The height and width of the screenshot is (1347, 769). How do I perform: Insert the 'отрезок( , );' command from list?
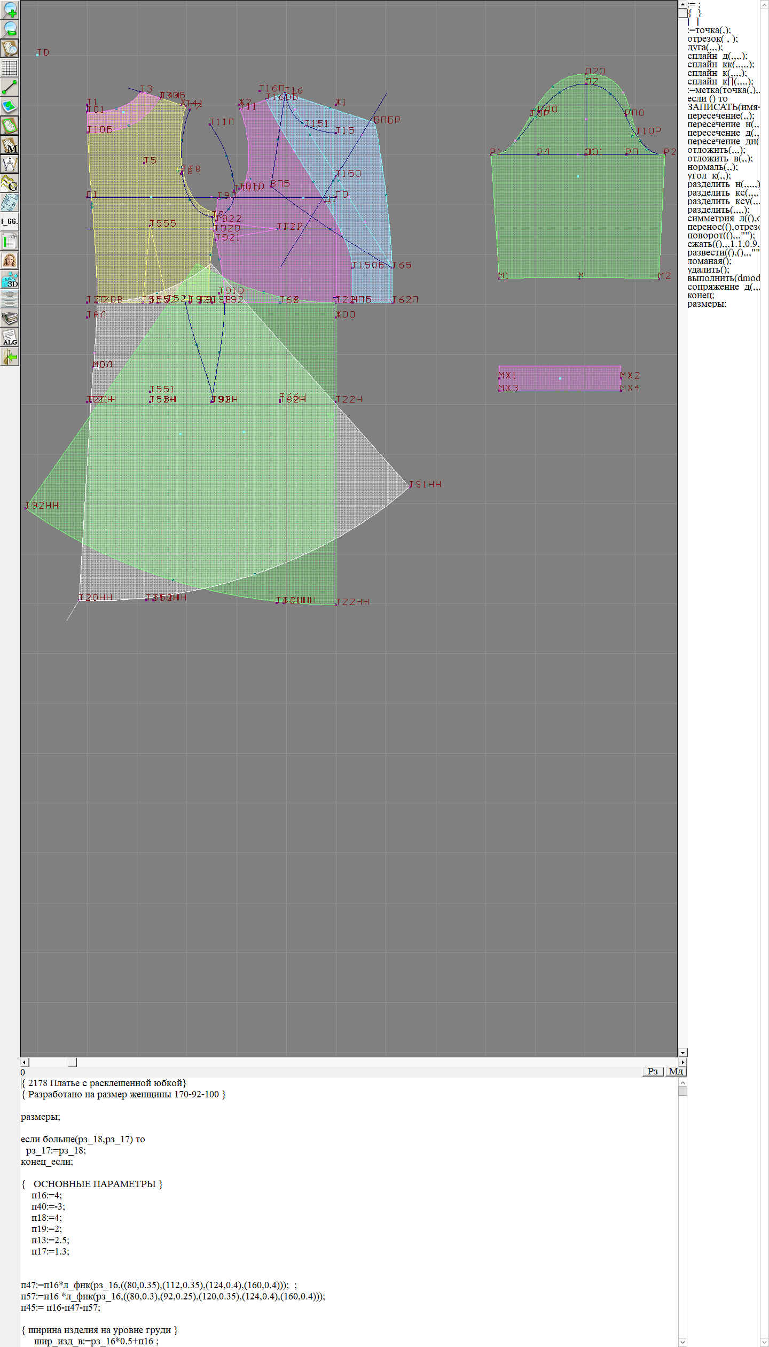(712, 38)
